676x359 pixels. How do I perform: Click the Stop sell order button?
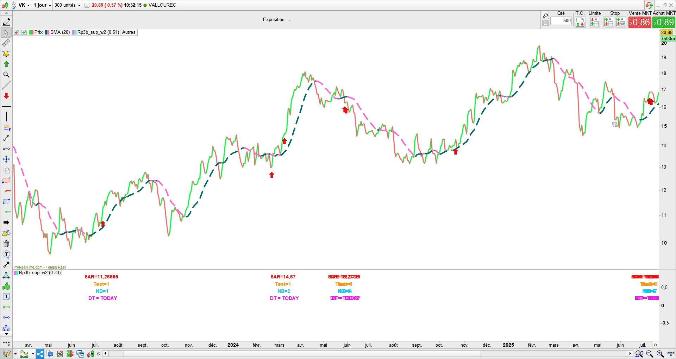pyautogui.click(x=608, y=23)
